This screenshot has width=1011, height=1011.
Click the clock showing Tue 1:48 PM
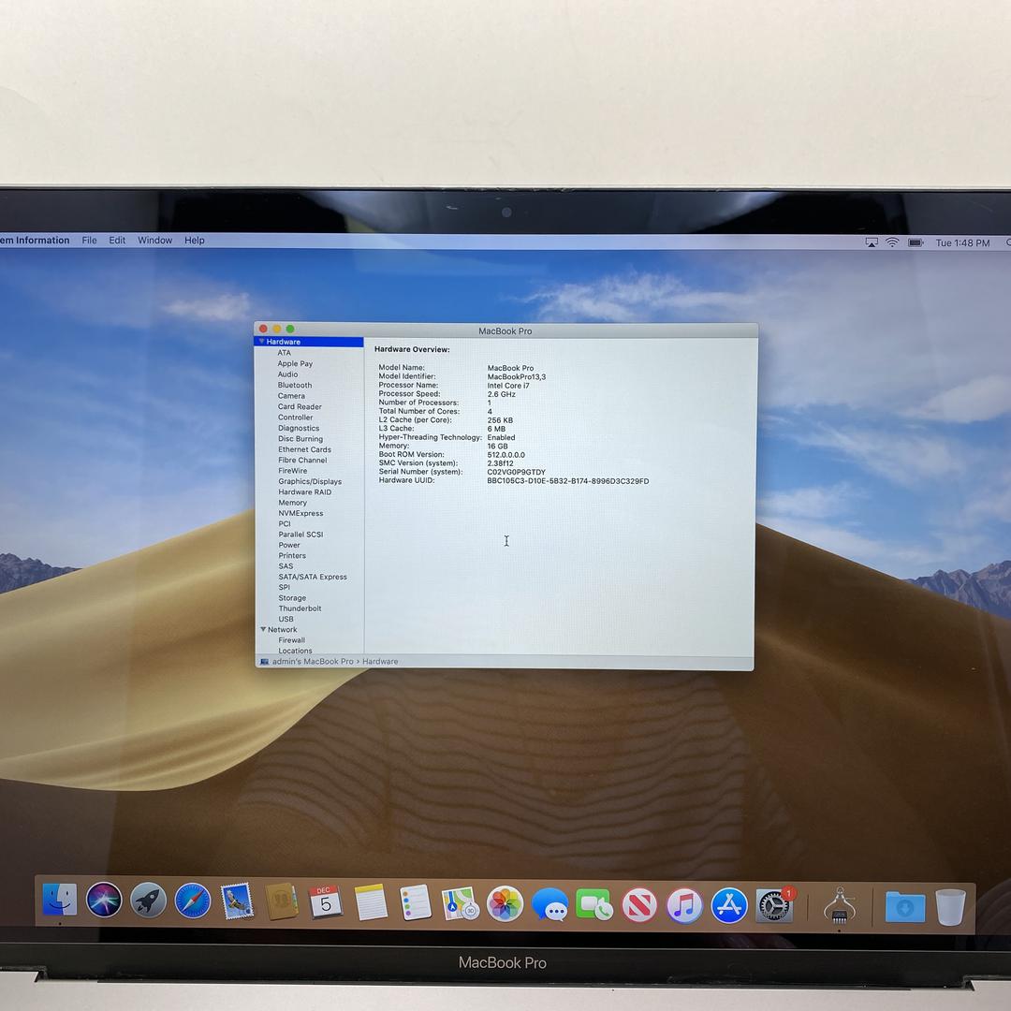(962, 243)
